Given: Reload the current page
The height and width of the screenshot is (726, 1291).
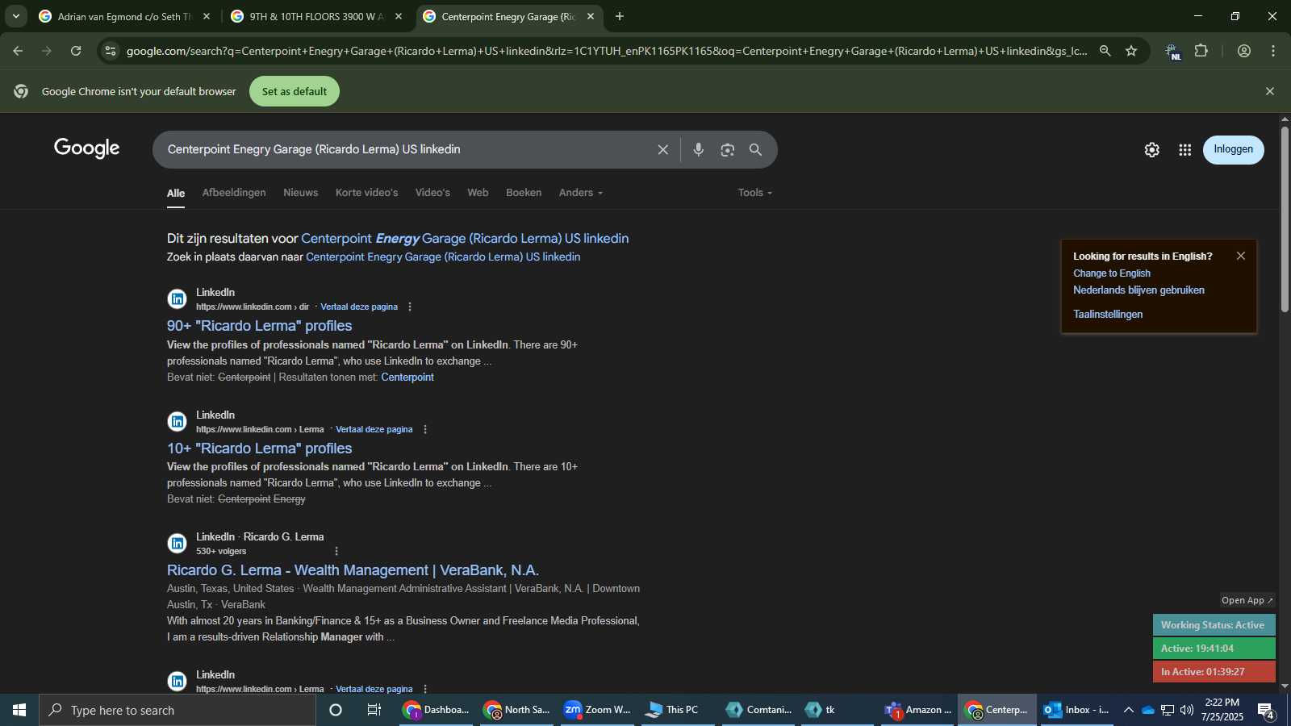Looking at the screenshot, I should point(76,51).
